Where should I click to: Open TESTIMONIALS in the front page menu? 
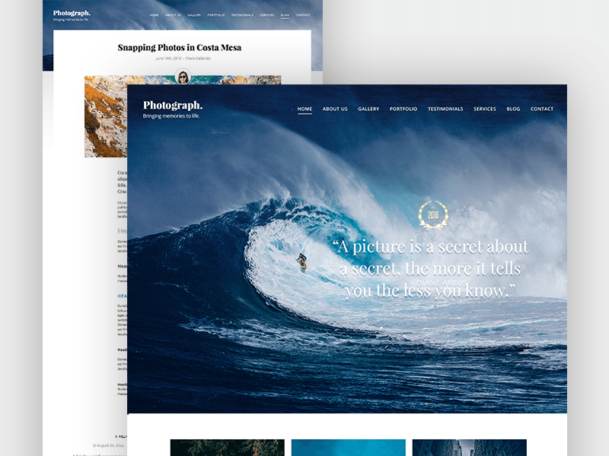pos(445,109)
